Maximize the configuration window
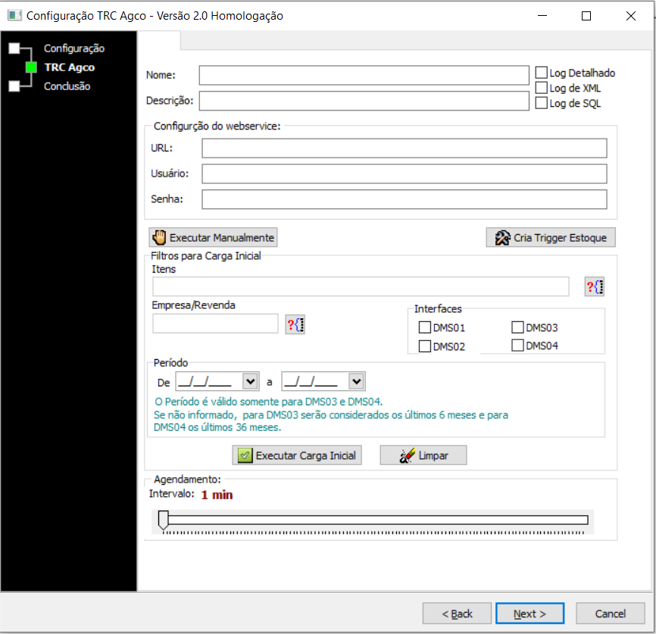The image size is (656, 634). [x=586, y=16]
